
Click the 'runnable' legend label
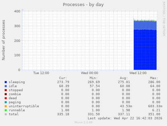[x=17, y=110]
